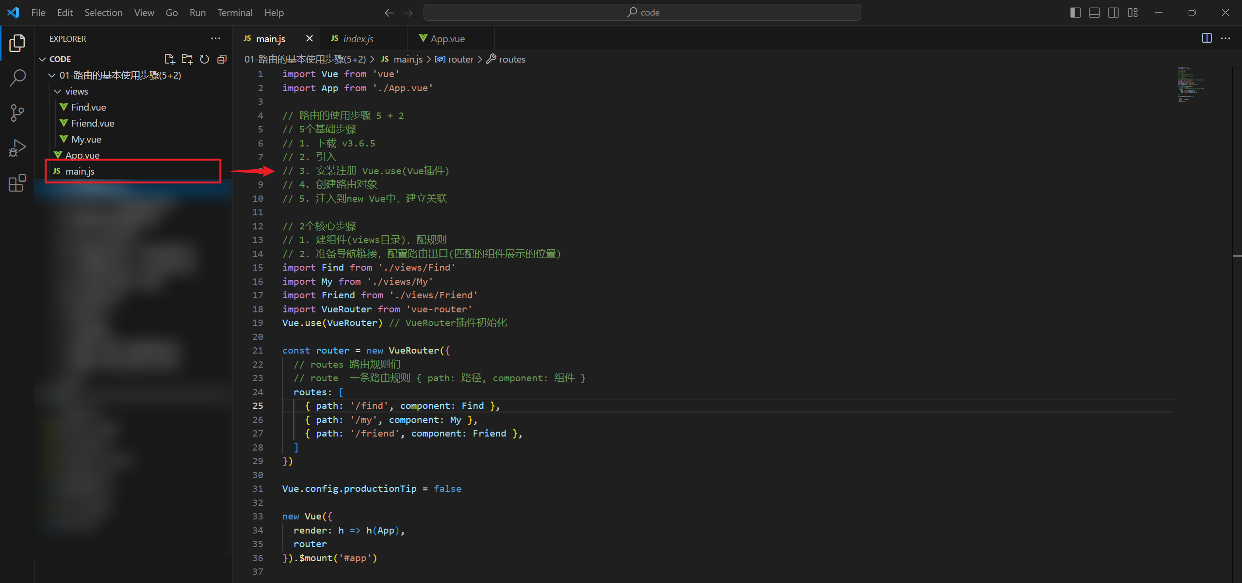The image size is (1242, 583).
Task: Restore down the VS Code window
Action: point(1192,13)
